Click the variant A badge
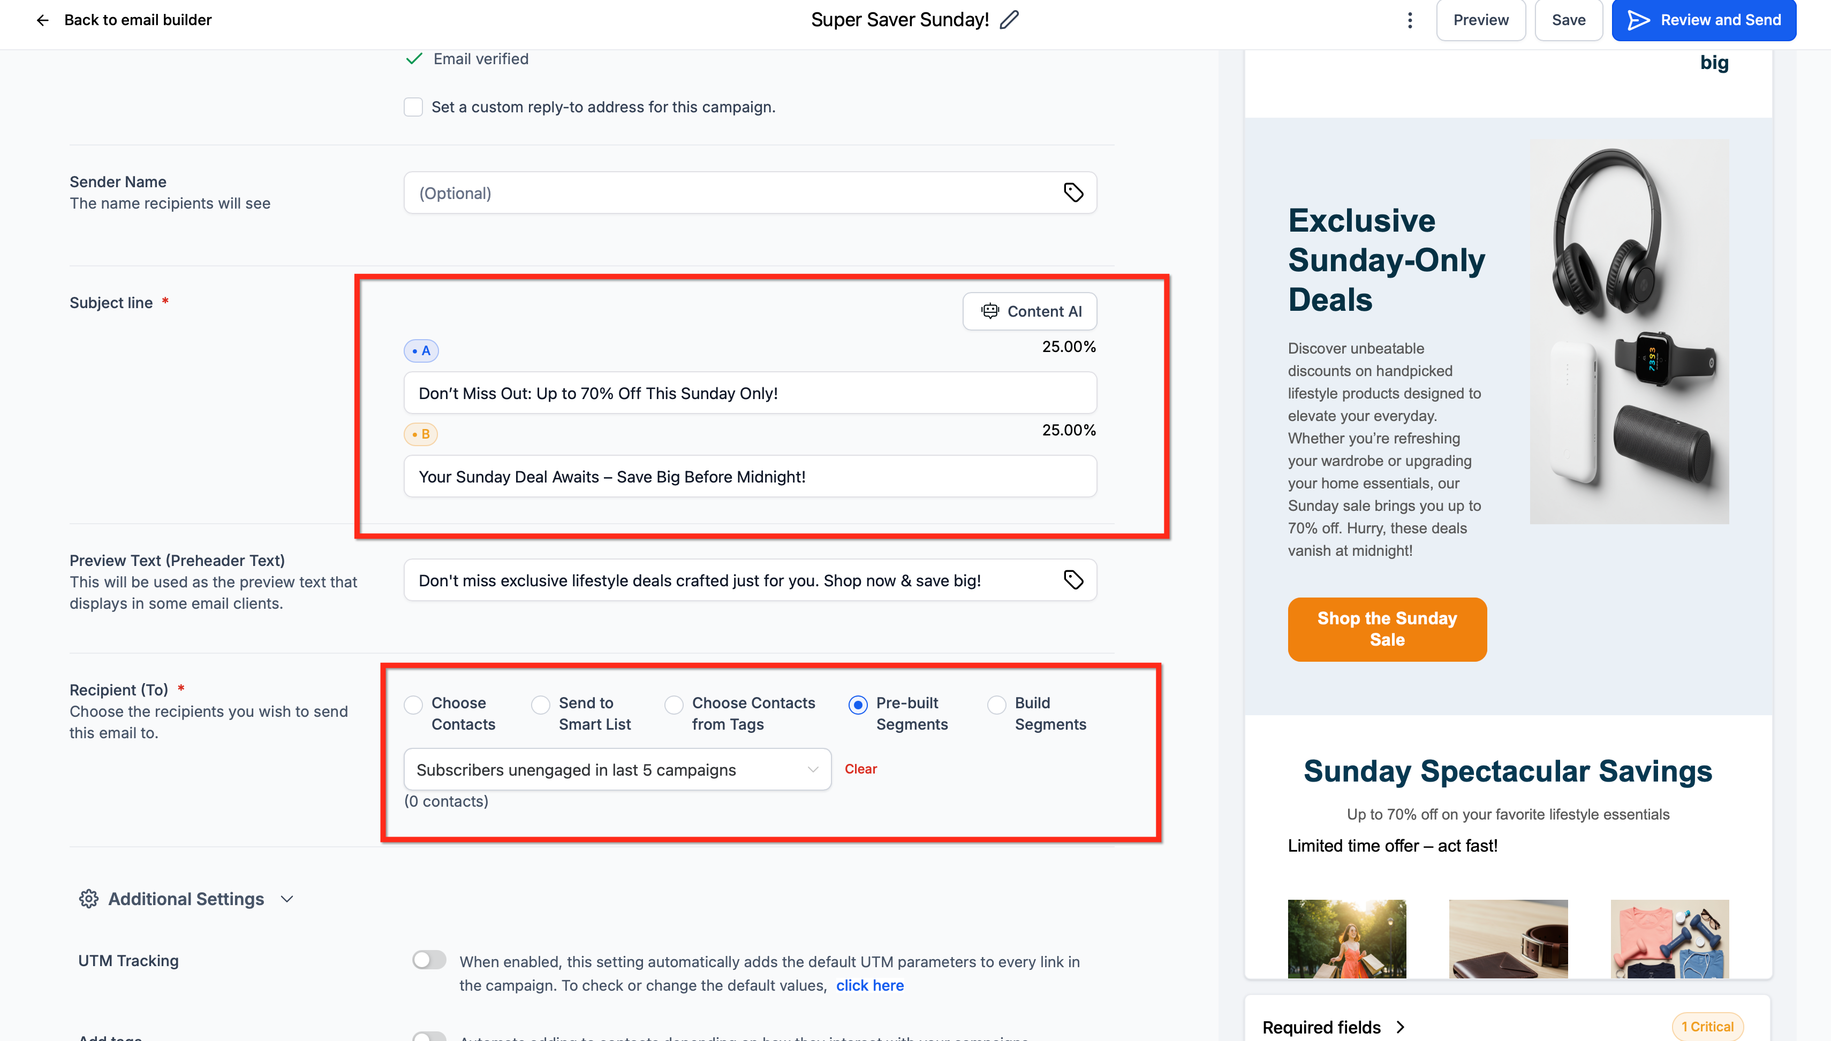The height and width of the screenshot is (1041, 1831). tap(421, 350)
